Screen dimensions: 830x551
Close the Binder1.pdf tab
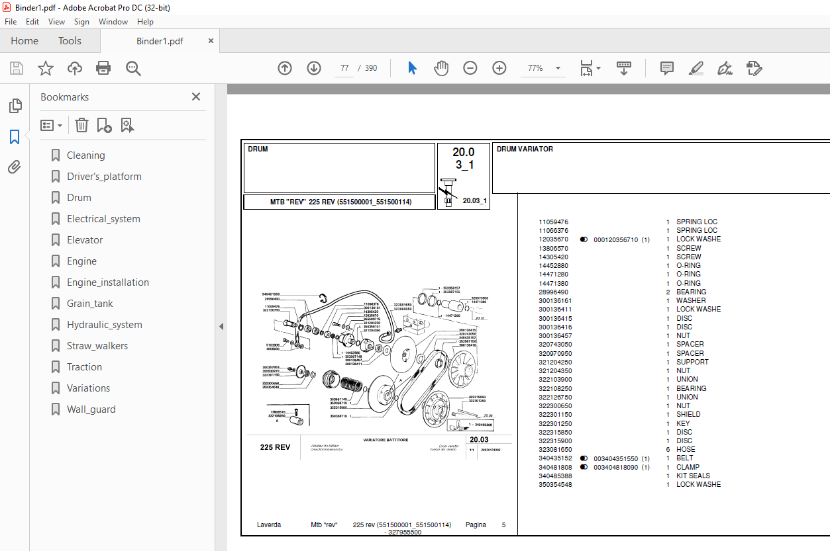(x=211, y=41)
